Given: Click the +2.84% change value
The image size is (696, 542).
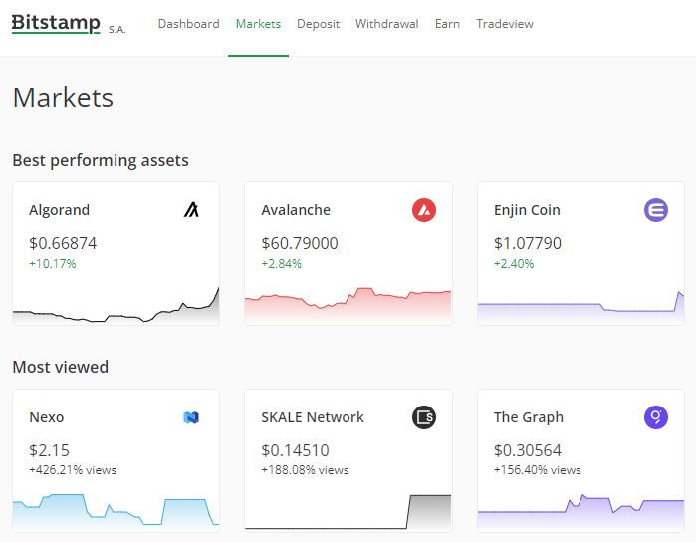Looking at the screenshot, I should (282, 264).
